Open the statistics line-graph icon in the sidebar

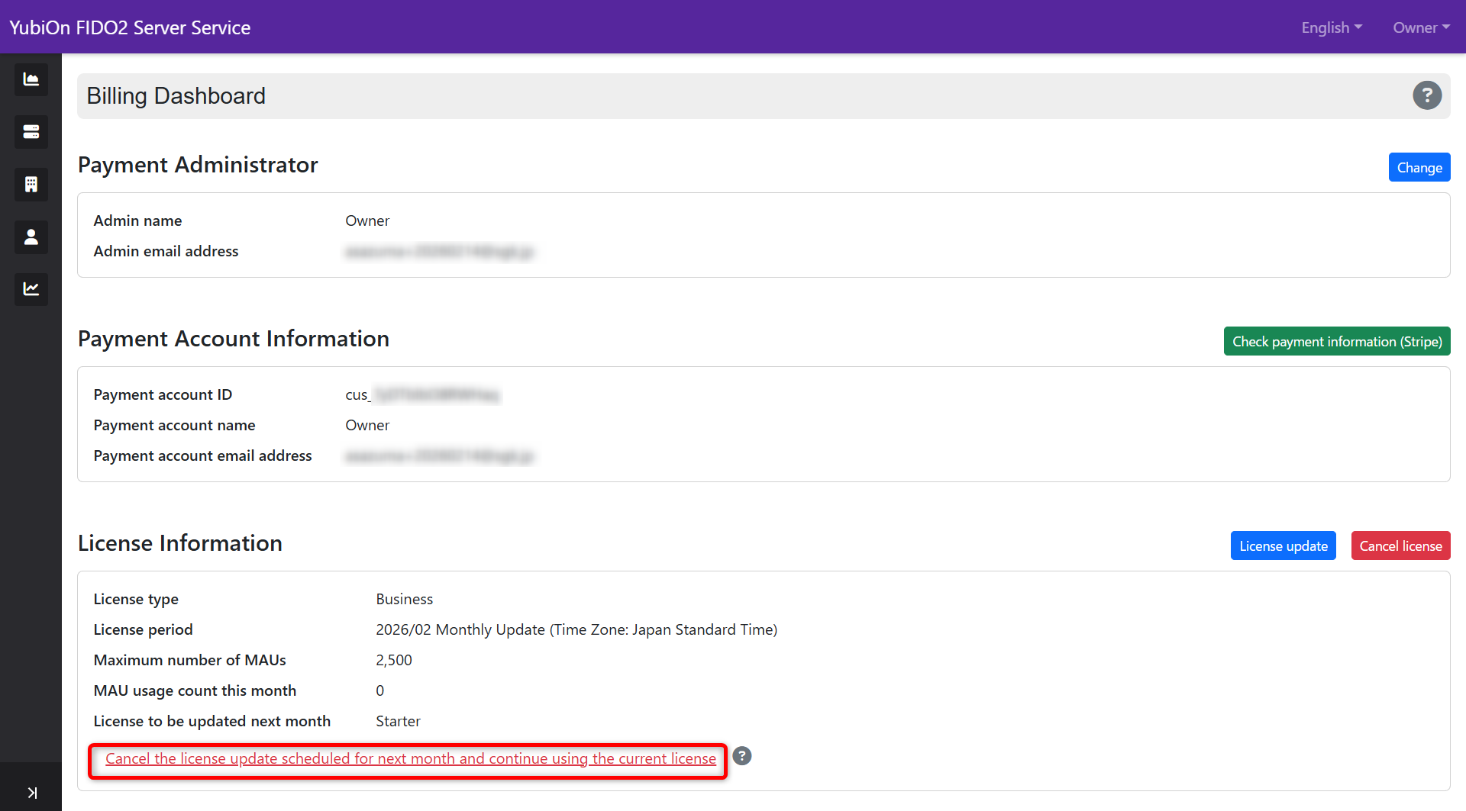[x=31, y=289]
